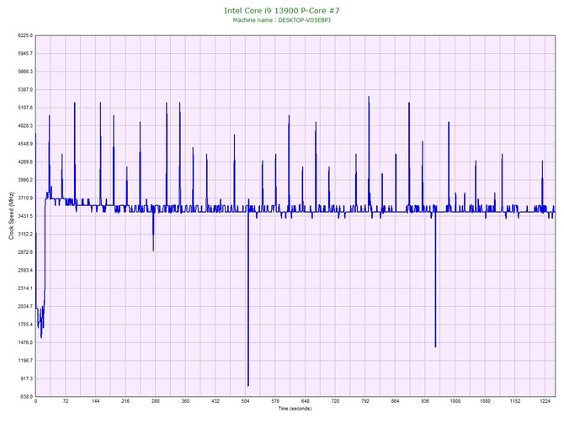The height and width of the screenshot is (423, 564).
Task: Click the downward spike bottom near 283 seconds
Action: coord(153,251)
